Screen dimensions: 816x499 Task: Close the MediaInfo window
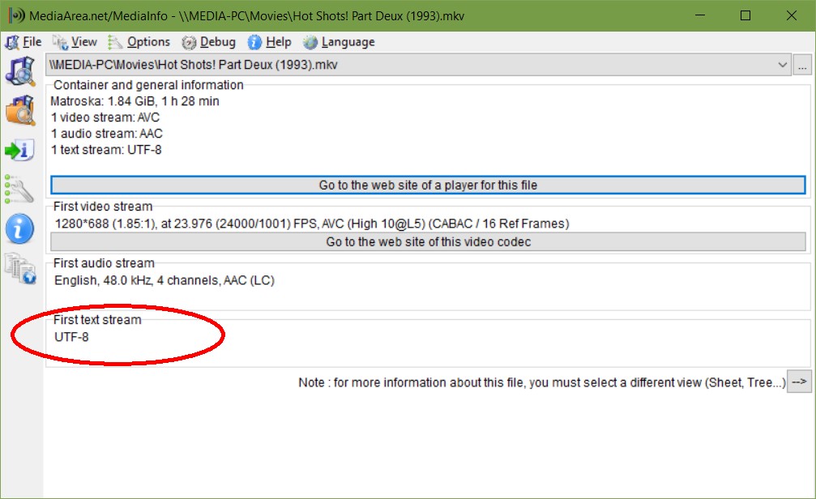(792, 15)
